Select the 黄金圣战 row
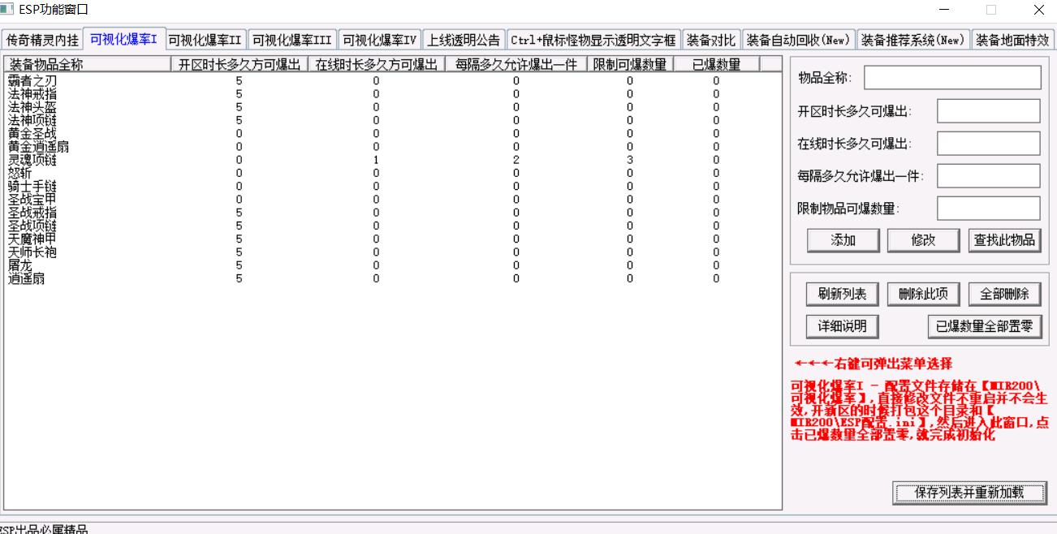 click(393, 133)
